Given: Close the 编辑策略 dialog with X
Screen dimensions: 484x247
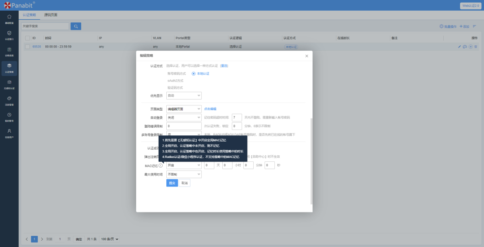Looking at the screenshot, I should click(307, 56).
